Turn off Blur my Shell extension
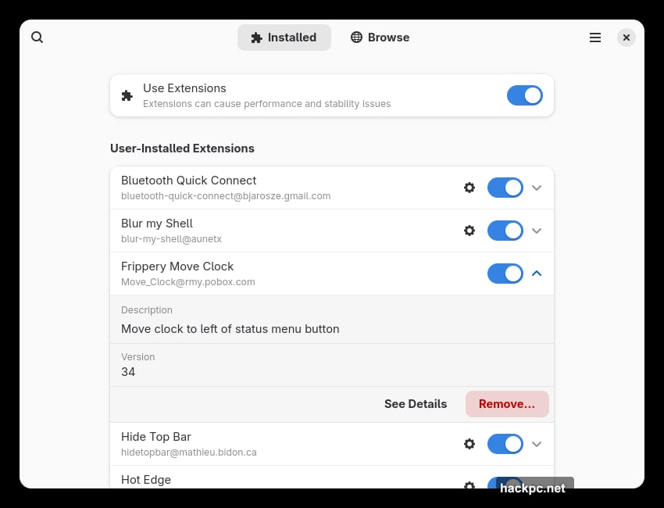The width and height of the screenshot is (664, 508). tap(505, 231)
